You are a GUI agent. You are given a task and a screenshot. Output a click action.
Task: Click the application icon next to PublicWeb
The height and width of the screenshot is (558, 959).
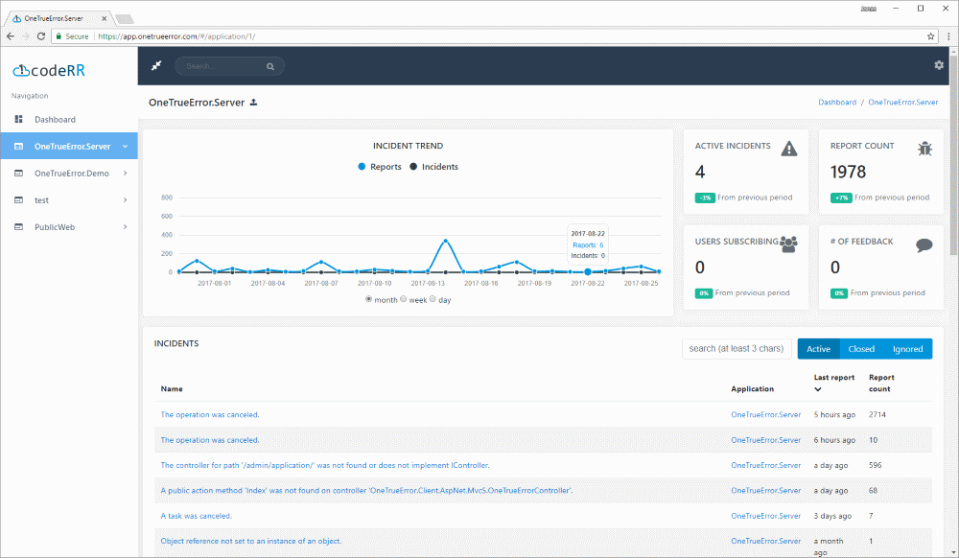(18, 226)
